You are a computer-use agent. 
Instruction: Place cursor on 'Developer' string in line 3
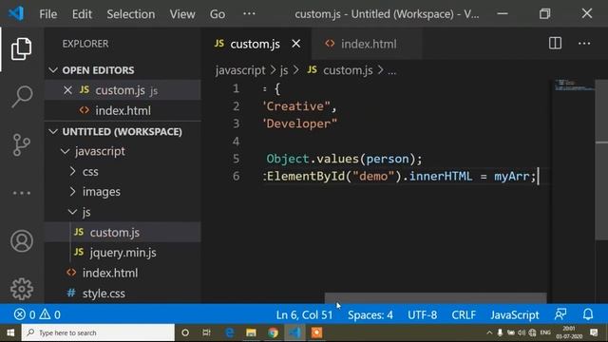[x=300, y=123]
